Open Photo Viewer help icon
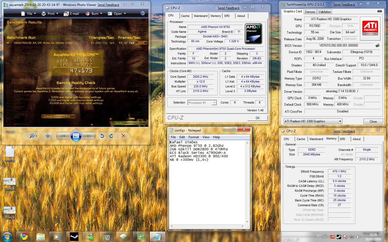The width and height of the screenshot is (388, 242). click(143, 13)
